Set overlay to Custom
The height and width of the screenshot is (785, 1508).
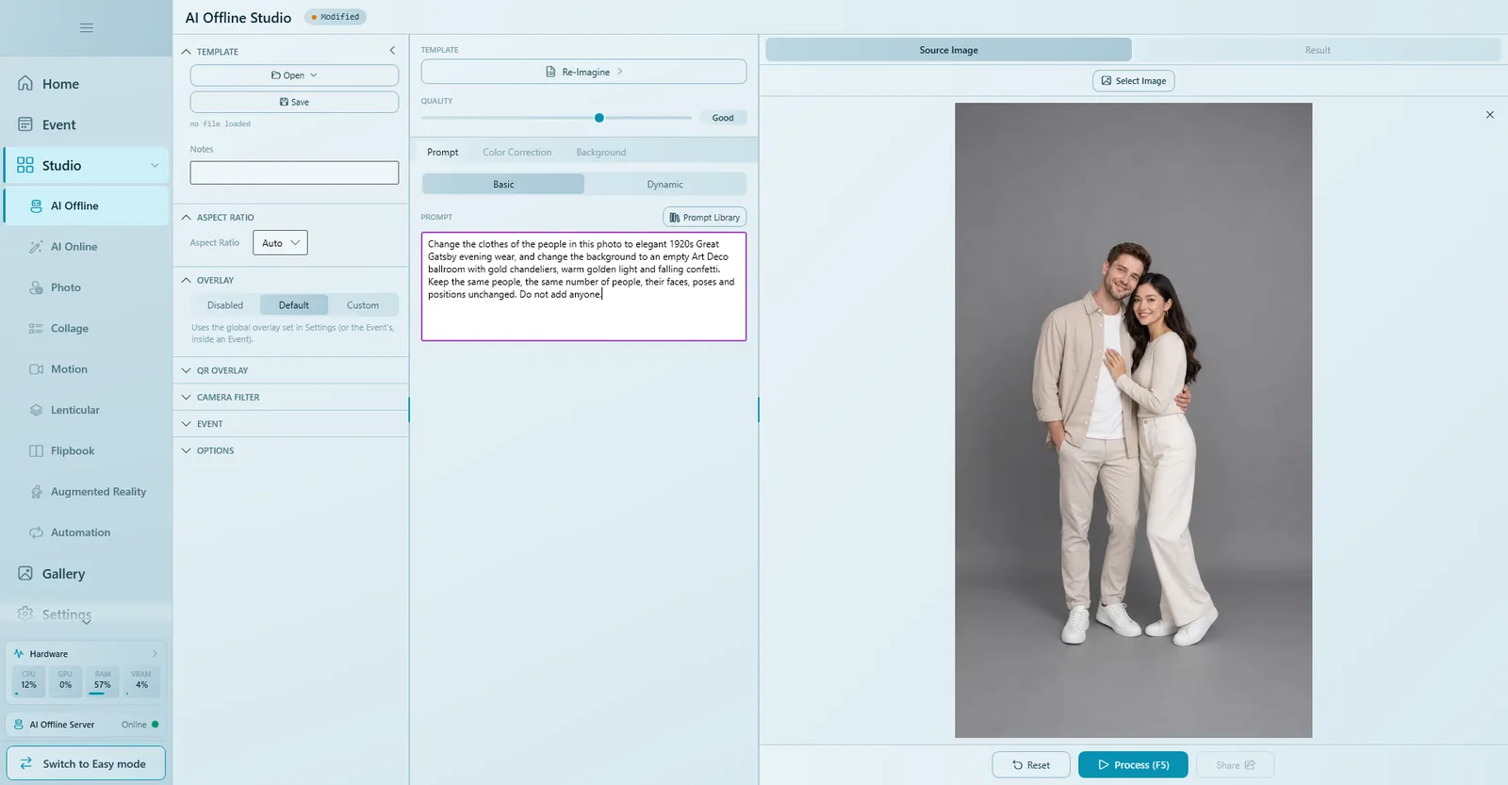coord(363,305)
